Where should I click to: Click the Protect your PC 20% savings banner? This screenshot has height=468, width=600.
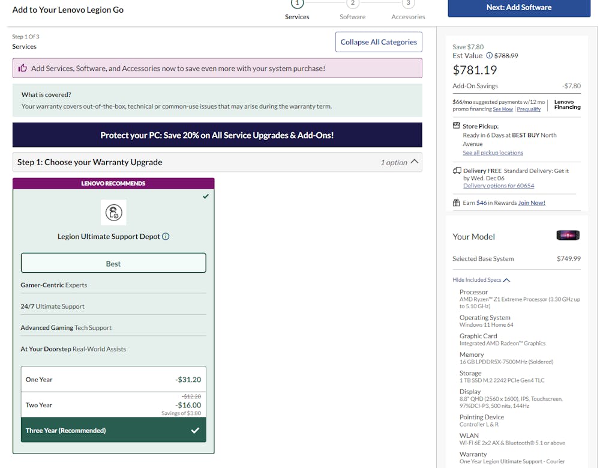click(x=217, y=135)
